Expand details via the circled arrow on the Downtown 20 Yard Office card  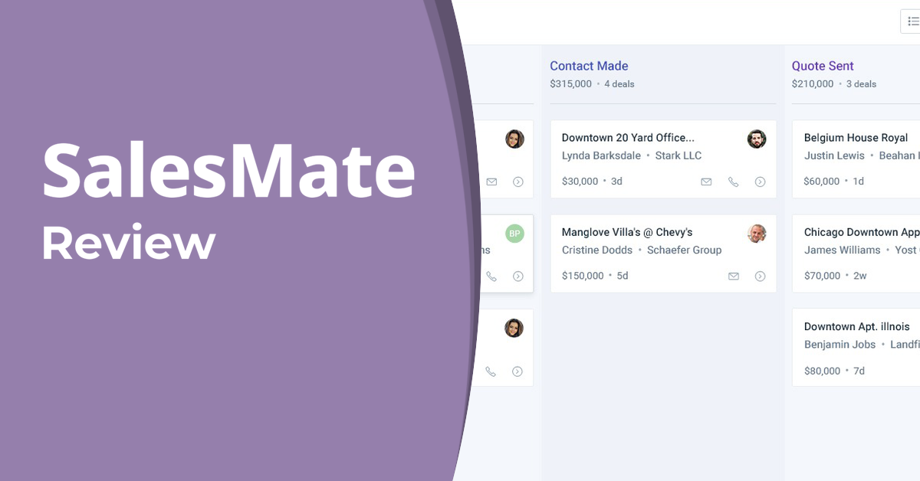[760, 182]
